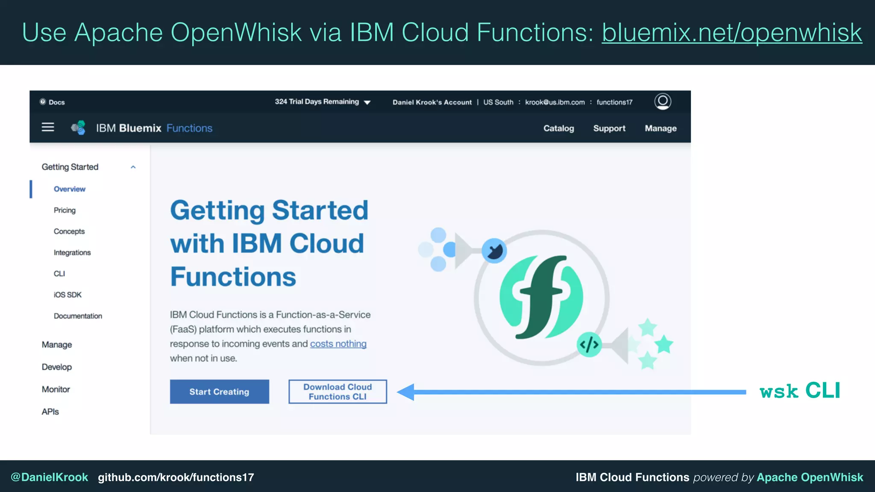Click the code brackets icon in illustration
875x492 pixels.
coord(589,344)
